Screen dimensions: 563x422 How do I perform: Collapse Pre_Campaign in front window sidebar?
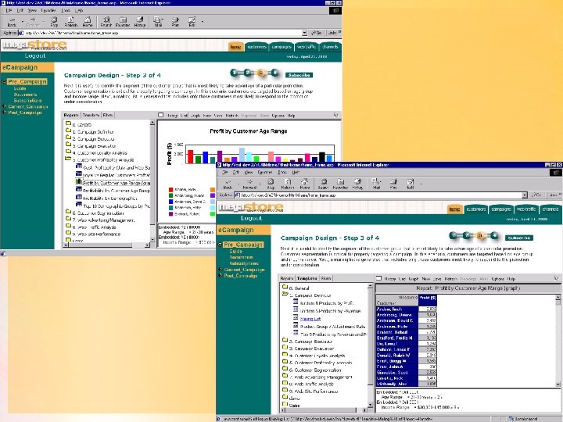220,245
